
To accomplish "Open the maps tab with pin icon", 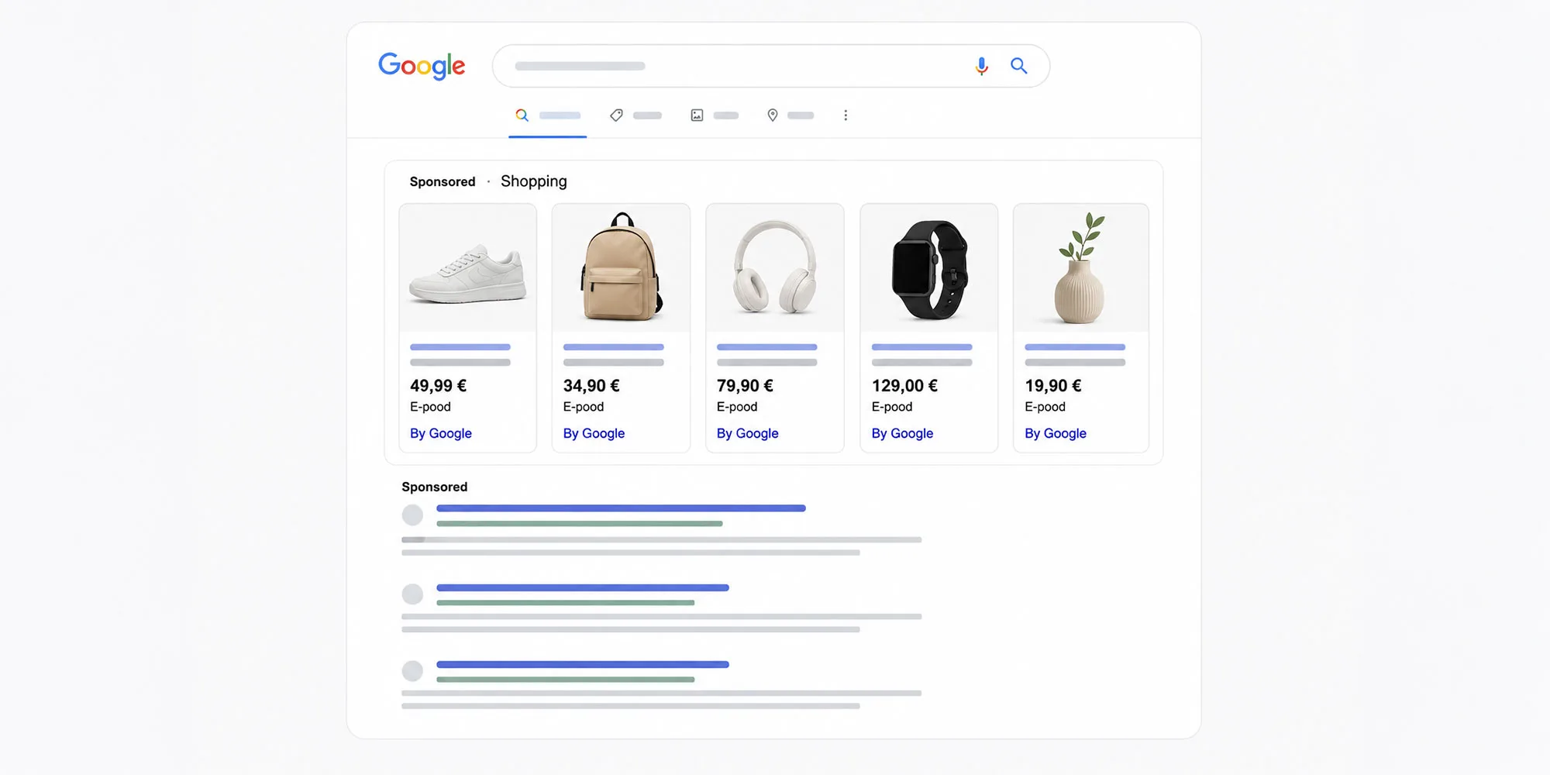I will tap(790, 115).
